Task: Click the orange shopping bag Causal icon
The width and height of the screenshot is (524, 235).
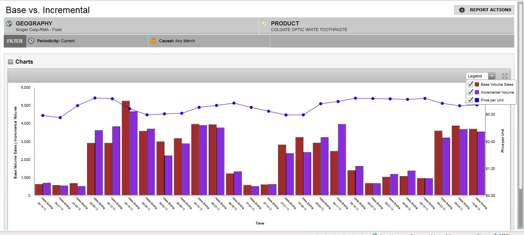Action: pos(153,41)
